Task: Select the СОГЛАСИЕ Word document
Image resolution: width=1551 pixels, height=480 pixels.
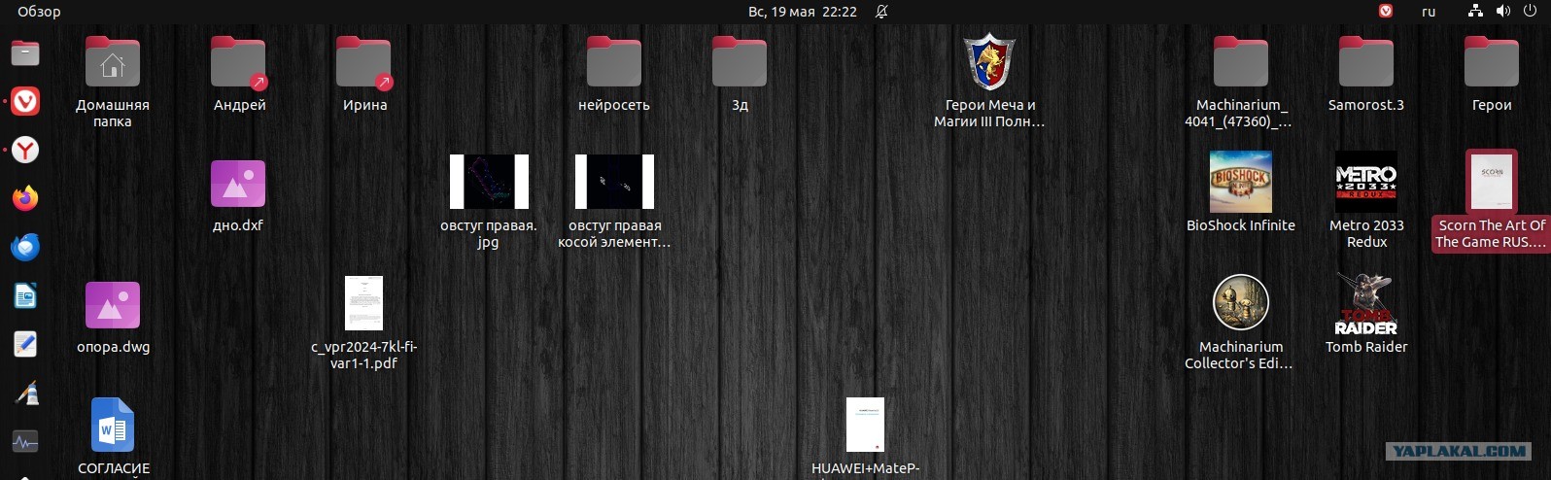Action: click(113, 436)
